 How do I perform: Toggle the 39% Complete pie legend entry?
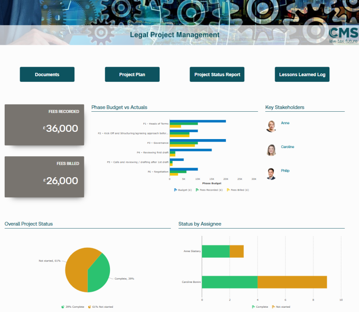[x=73, y=307]
